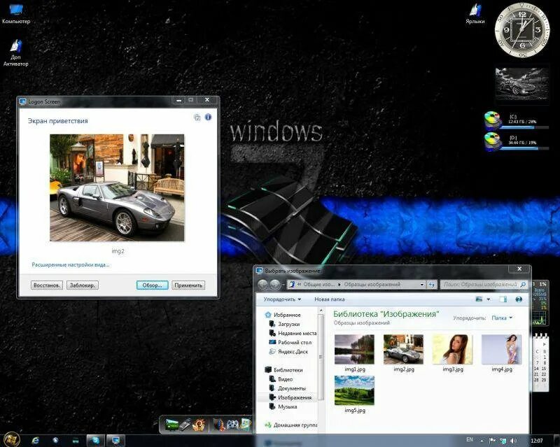The width and height of the screenshot is (560, 447).
Task: Show hidden tray icons arrow
Action: (x=482, y=441)
